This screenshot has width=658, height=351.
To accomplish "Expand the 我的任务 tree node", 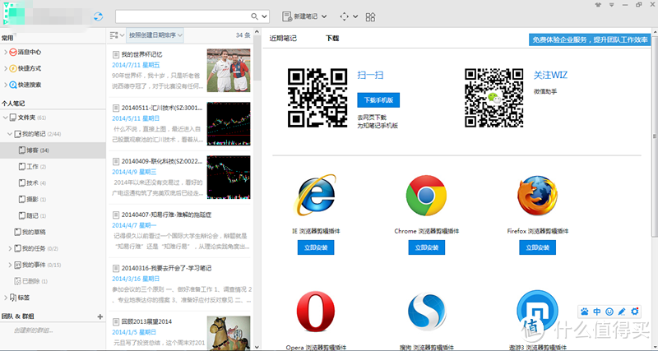I will pyautogui.click(x=10, y=249).
